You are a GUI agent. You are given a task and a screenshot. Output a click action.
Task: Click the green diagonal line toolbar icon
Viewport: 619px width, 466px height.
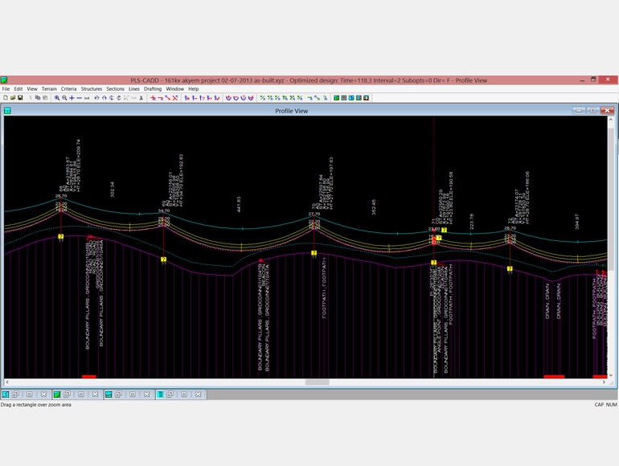click(x=317, y=98)
